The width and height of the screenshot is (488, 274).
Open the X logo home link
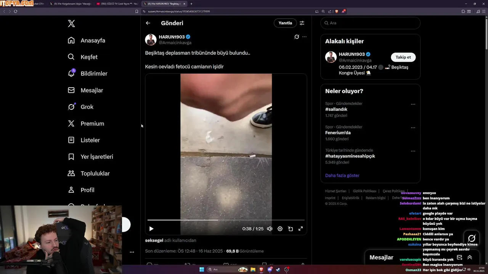71,24
